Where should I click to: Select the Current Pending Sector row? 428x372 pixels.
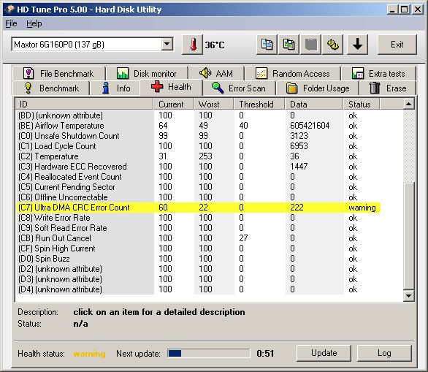pyautogui.click(x=198, y=187)
